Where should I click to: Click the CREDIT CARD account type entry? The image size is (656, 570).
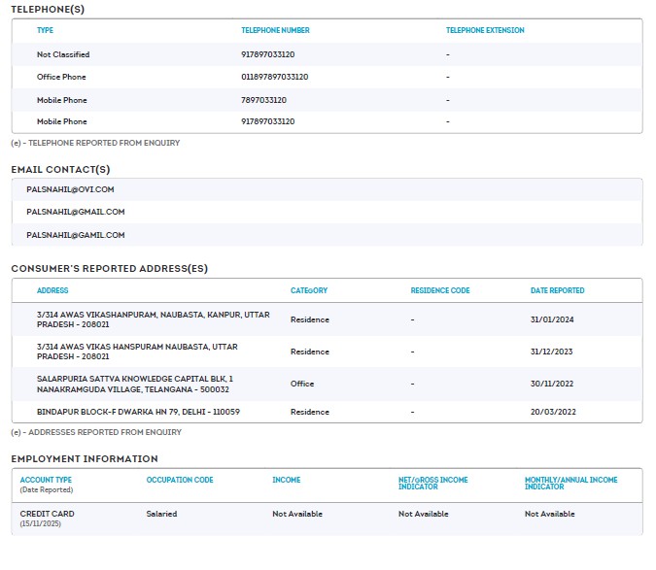pyautogui.click(x=47, y=514)
